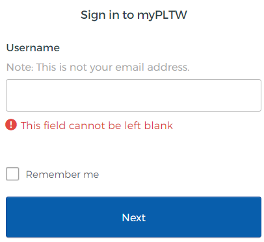Click the note about email address
The height and width of the screenshot is (242, 264).
[x=98, y=67]
